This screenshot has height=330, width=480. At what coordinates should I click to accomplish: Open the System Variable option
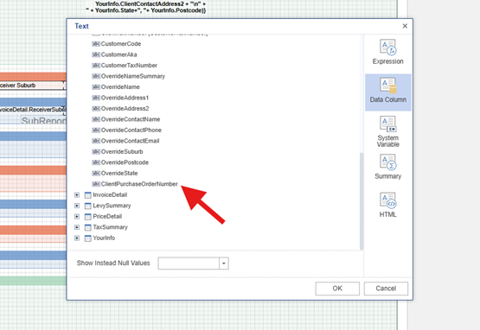(387, 131)
